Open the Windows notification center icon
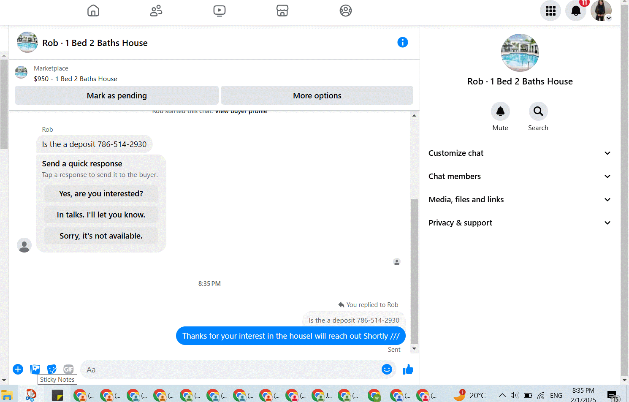 613,395
